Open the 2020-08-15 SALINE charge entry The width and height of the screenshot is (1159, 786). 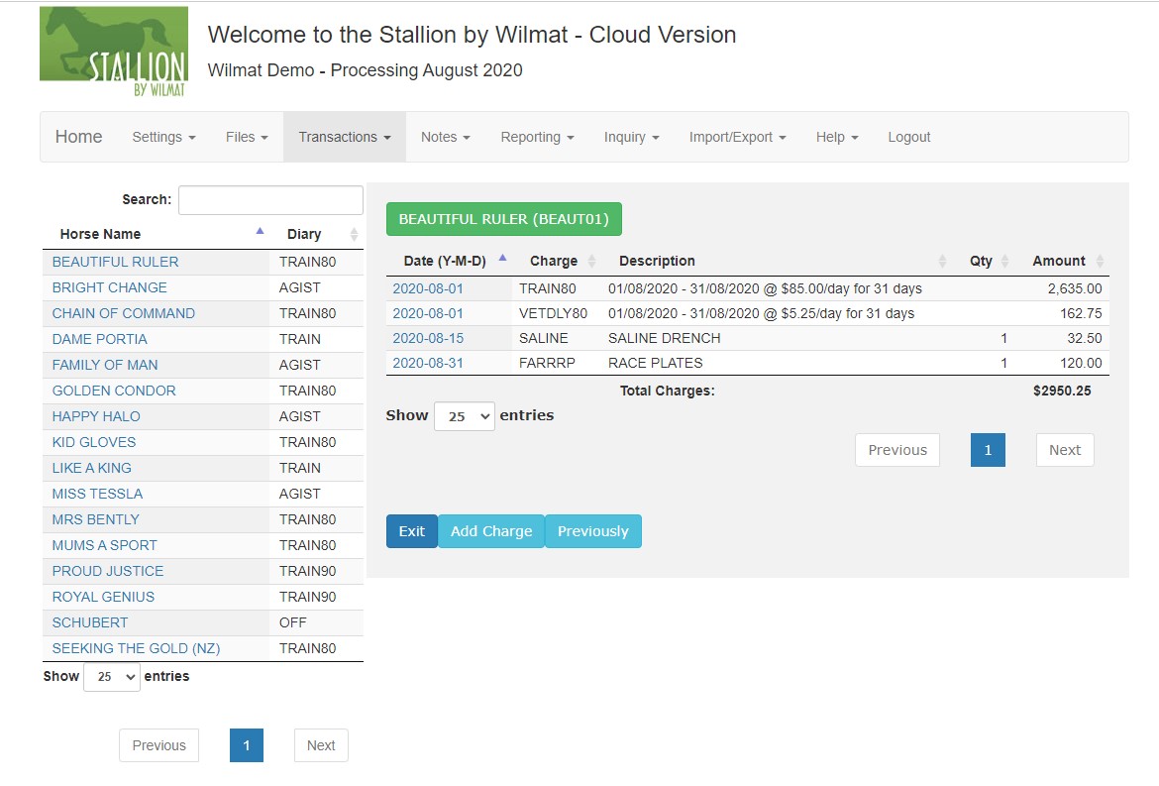pyautogui.click(x=428, y=338)
